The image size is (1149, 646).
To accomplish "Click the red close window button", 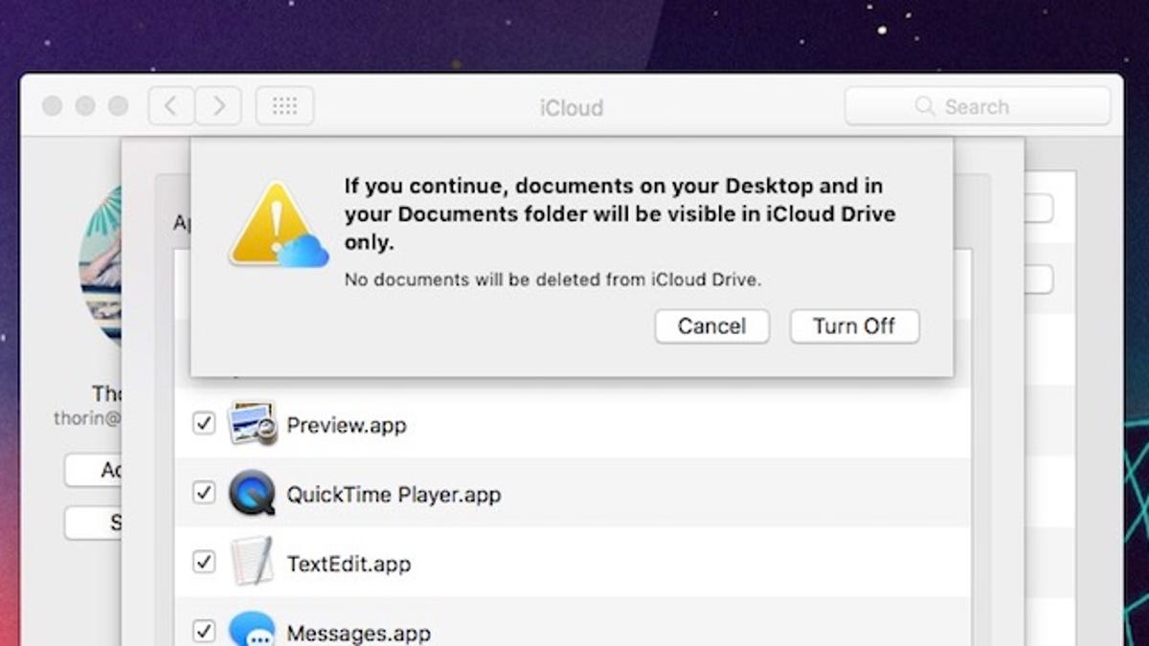I will tap(53, 106).
